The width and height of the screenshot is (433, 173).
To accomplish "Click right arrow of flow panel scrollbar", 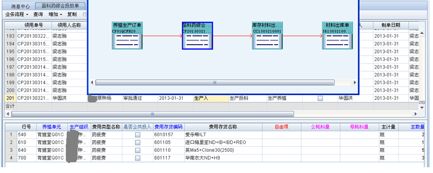I will [354, 82].
